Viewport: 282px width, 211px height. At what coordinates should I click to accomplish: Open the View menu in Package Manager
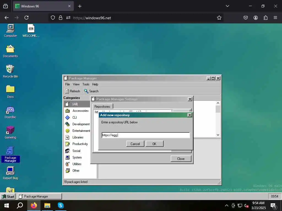pos(76,84)
